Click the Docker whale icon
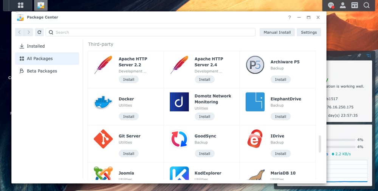This screenshot has width=378, height=191. click(103, 102)
